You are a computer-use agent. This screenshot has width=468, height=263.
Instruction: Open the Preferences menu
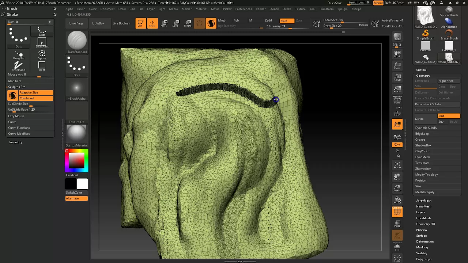pyautogui.click(x=244, y=9)
